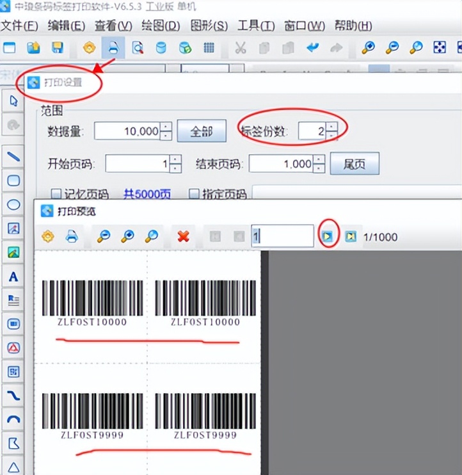Click the plain magnifier zoom icon in main toolbar
The height and width of the screenshot is (475, 462).
point(416,47)
